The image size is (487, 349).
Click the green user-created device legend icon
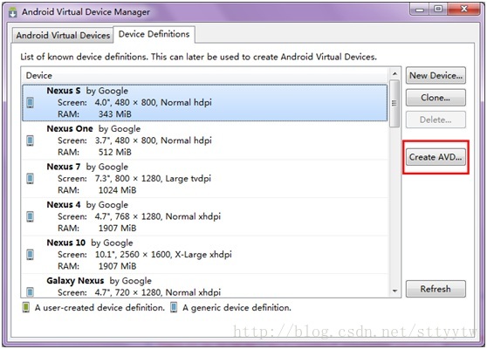[x=26, y=307]
